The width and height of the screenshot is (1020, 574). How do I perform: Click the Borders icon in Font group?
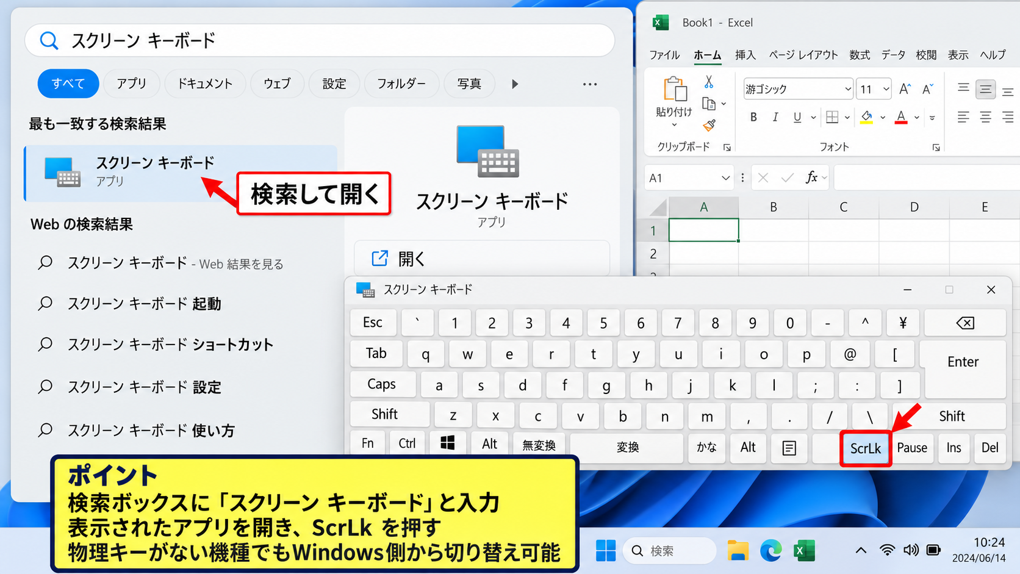pos(832,117)
